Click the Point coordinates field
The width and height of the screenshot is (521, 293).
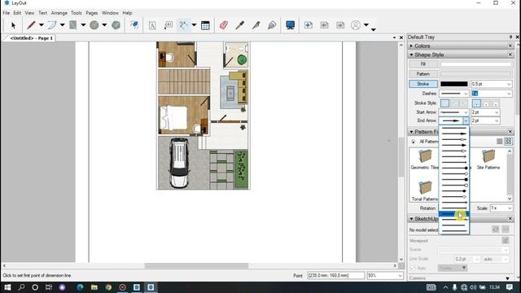335,275
